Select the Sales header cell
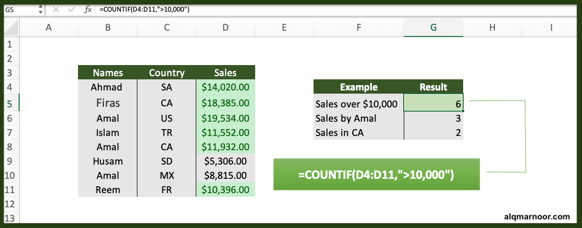Viewport: 582px width, 228px height. [x=225, y=73]
